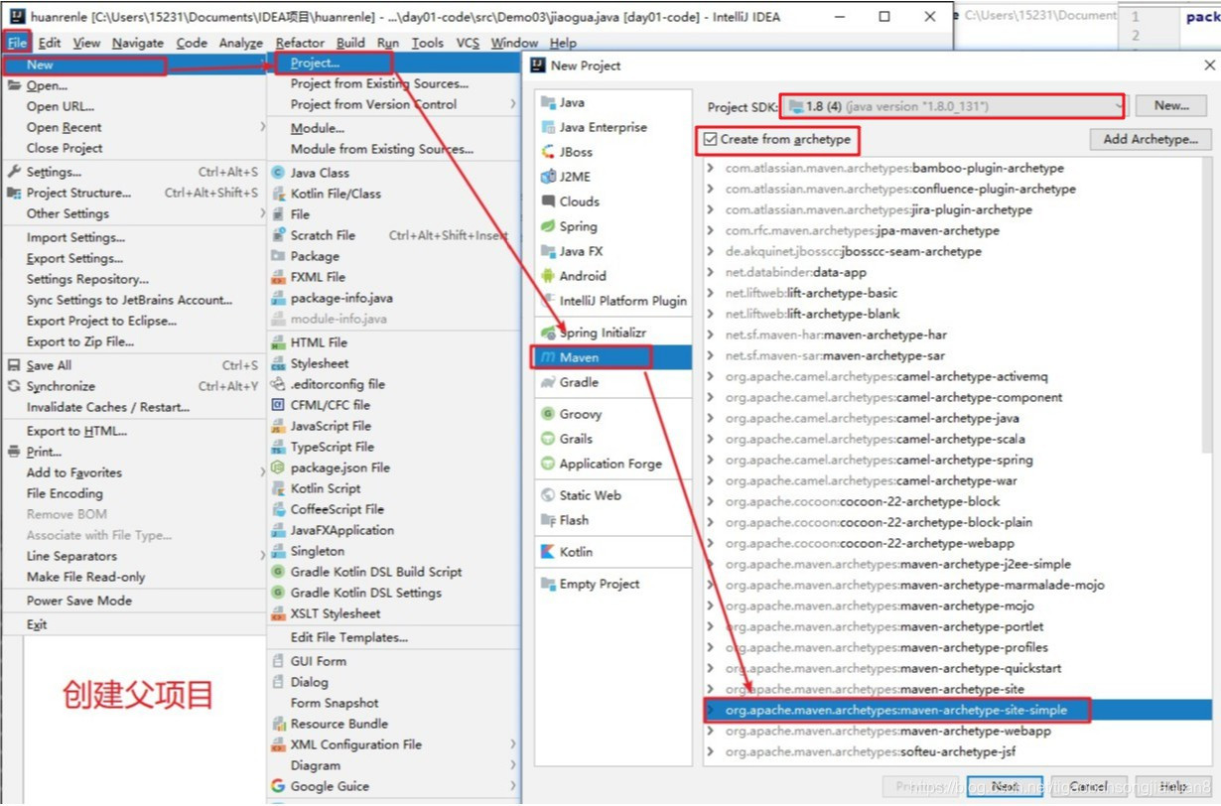The height and width of the screenshot is (806, 1221).
Task: Expand the bamboo-plugin-archetype entry
Action: (x=711, y=168)
